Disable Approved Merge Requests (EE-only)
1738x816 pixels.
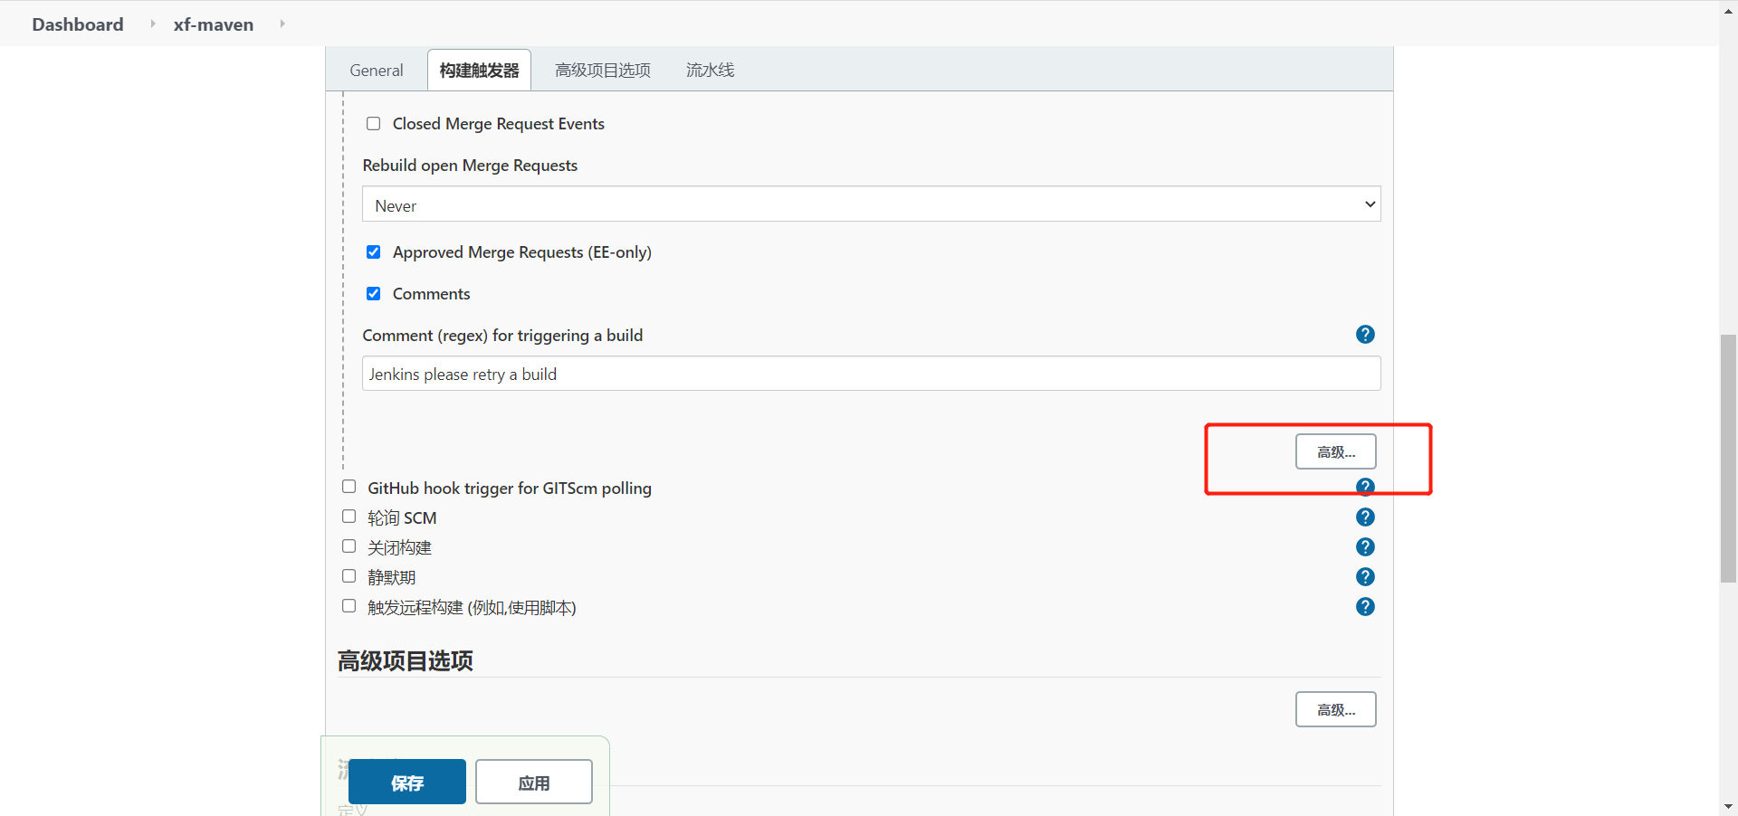[374, 252]
